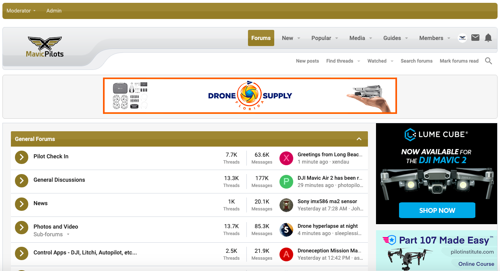Select the Forums tab
Image resolution: width=500 pixels, height=271 pixels.
click(x=261, y=38)
